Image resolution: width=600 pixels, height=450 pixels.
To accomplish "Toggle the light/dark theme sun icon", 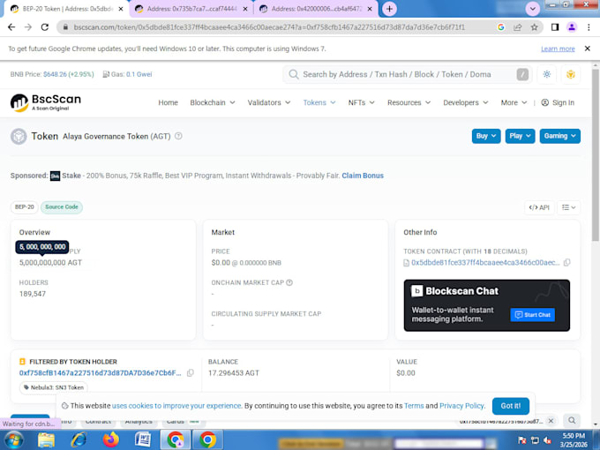I will pyautogui.click(x=547, y=74).
